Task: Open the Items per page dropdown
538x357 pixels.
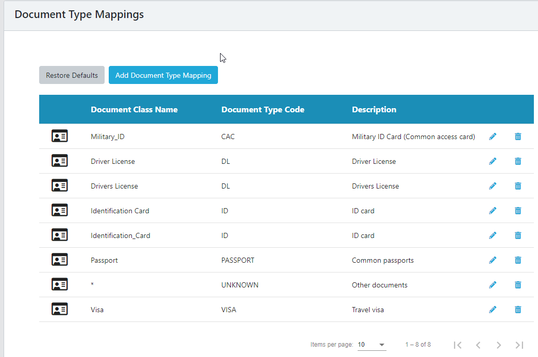Action: (x=372, y=345)
